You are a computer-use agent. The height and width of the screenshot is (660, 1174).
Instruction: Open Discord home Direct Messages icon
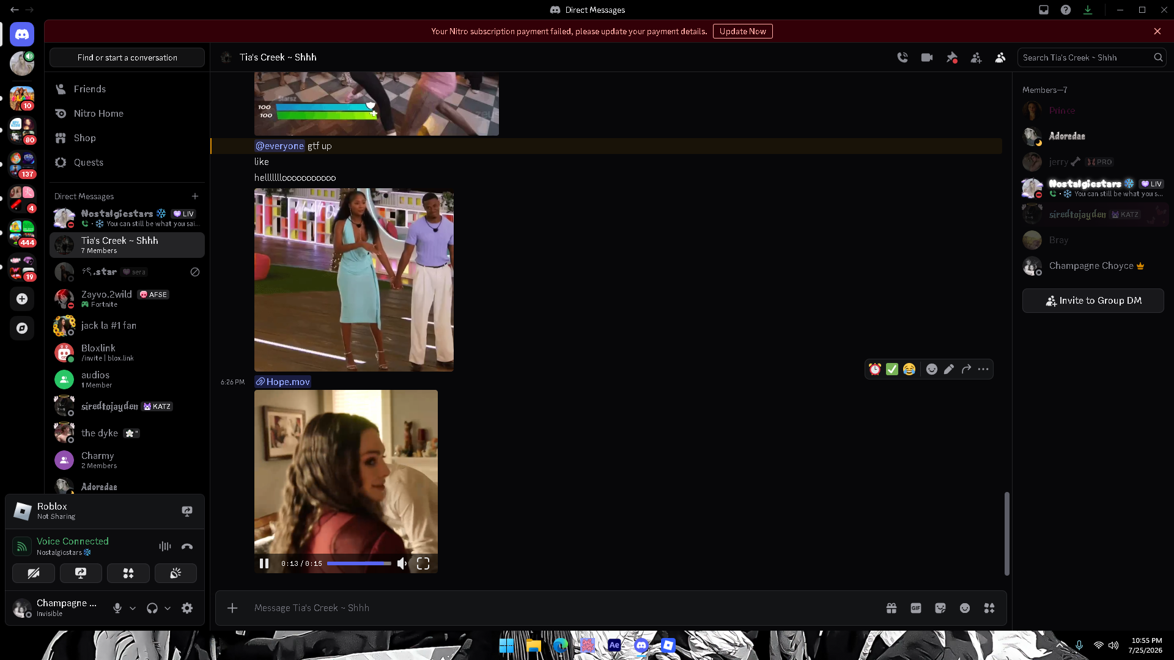[22, 34]
